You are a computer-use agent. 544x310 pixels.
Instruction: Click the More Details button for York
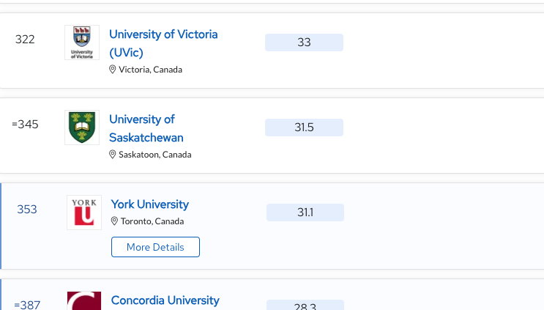point(155,247)
